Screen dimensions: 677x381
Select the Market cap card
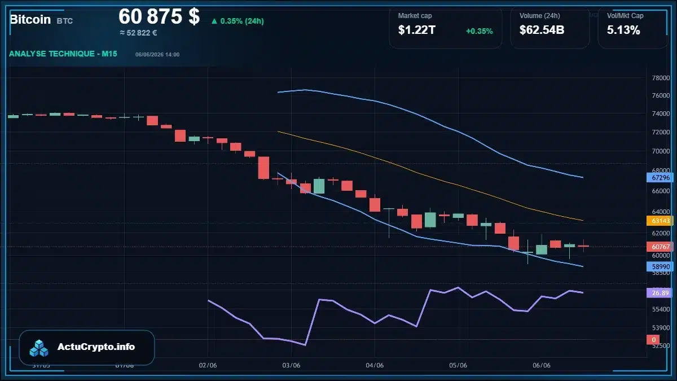tap(446, 28)
